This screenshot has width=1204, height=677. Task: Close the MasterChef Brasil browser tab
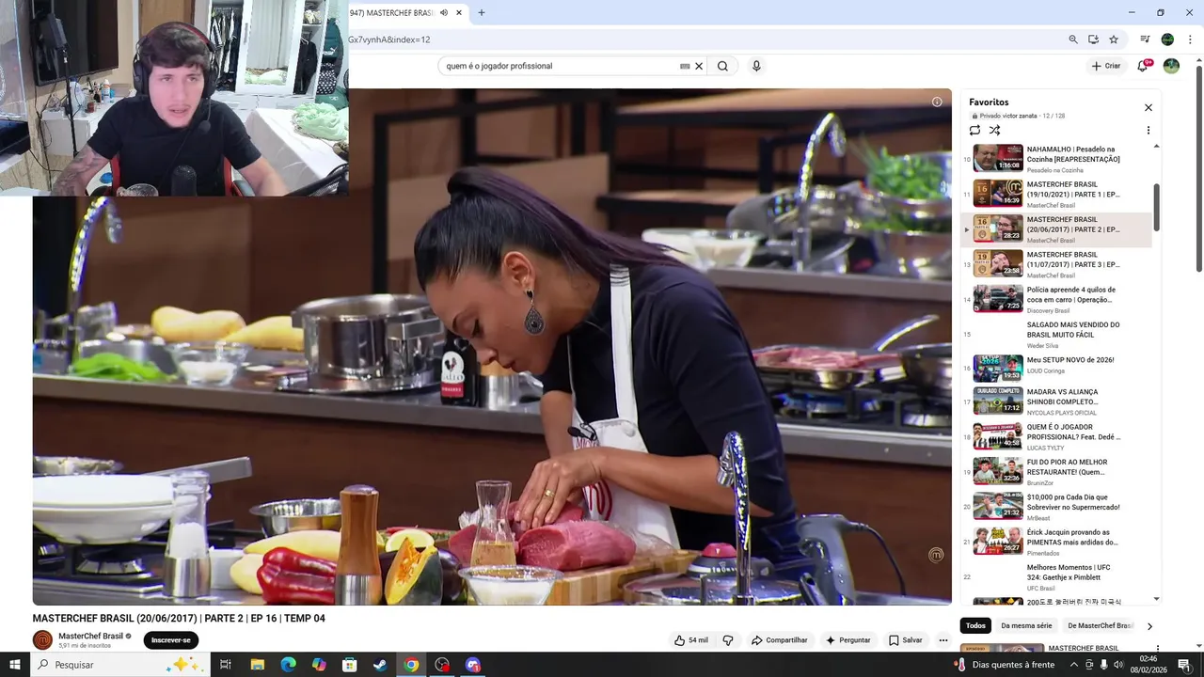[459, 13]
